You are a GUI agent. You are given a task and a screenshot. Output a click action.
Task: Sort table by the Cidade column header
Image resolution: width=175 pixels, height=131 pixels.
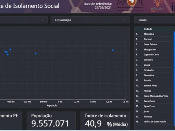pos(148,29)
